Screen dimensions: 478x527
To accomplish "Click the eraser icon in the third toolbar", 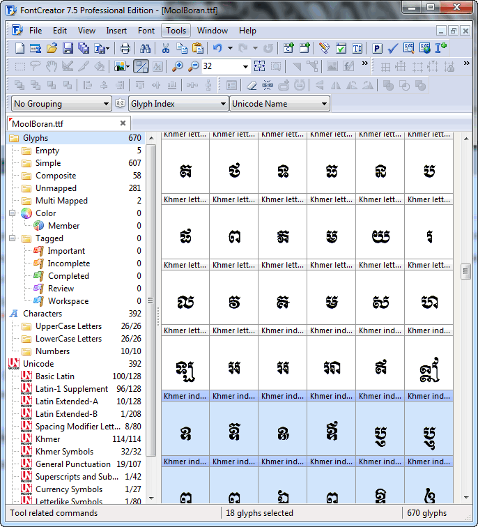I will (x=252, y=85).
